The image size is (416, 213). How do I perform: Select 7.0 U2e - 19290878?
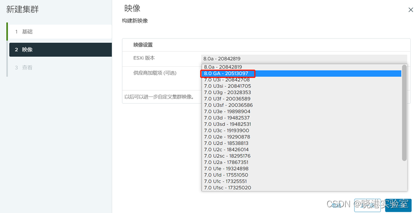302,137
